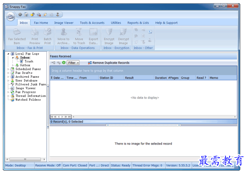Sort by the Station ID column header
Screen dimensions: 247x173
point(111,78)
